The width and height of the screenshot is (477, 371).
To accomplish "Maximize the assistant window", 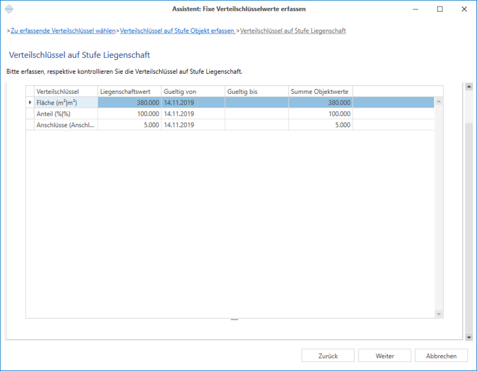I will 440,9.
